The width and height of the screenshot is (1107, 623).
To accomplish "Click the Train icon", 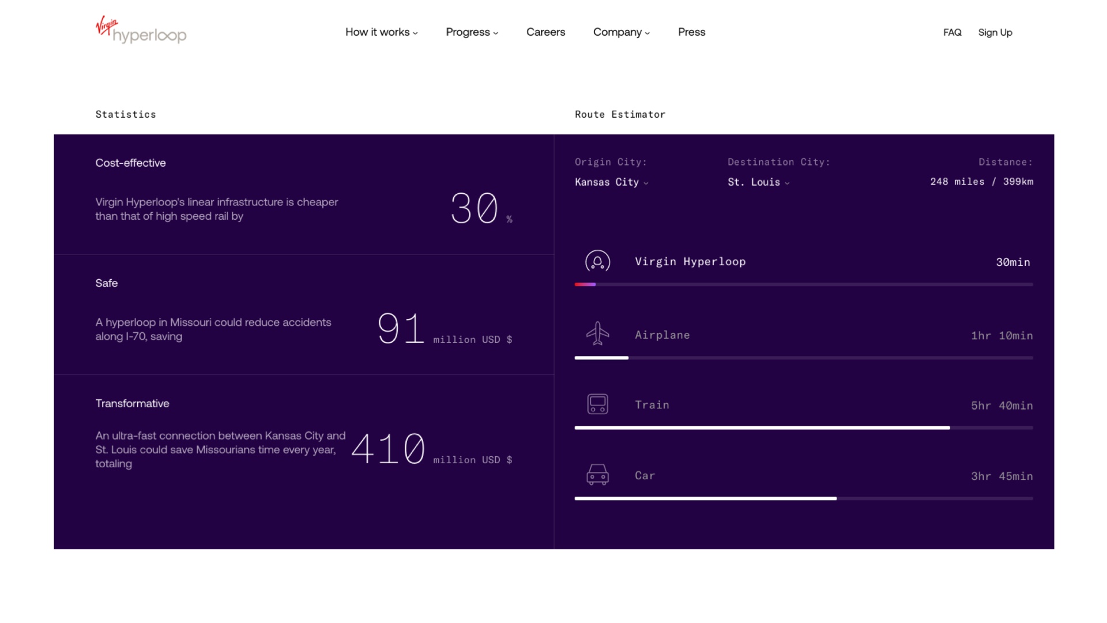I will click(597, 404).
